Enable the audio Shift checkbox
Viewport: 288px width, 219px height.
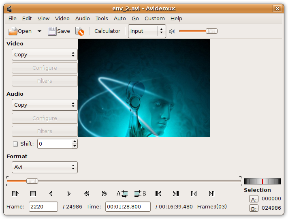(x=15, y=144)
